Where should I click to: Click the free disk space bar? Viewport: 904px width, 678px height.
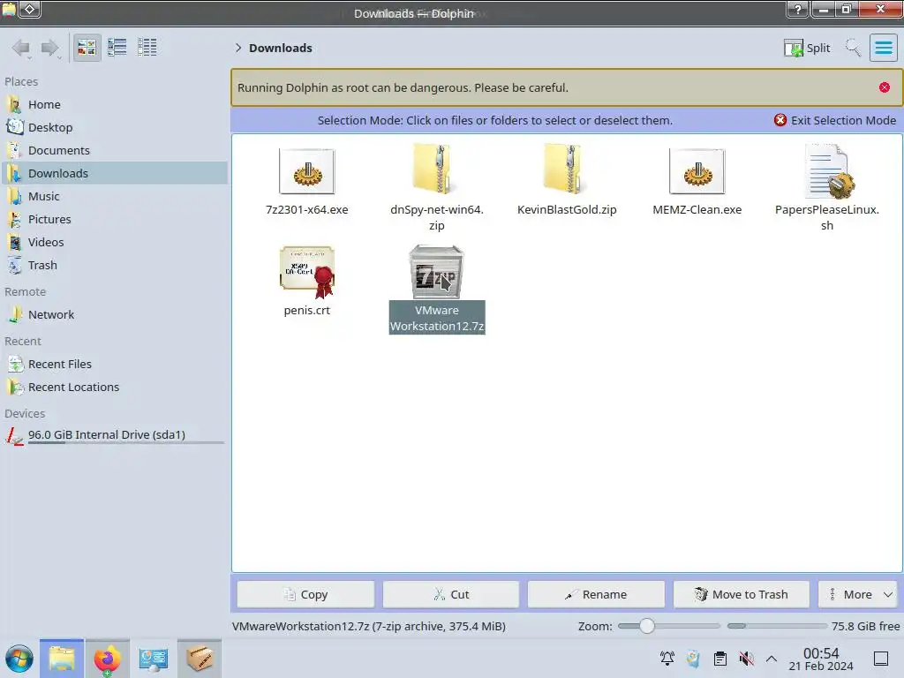pyautogui.click(x=777, y=626)
